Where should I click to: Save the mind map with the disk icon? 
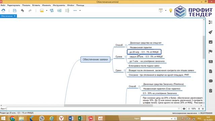coord(14,10)
